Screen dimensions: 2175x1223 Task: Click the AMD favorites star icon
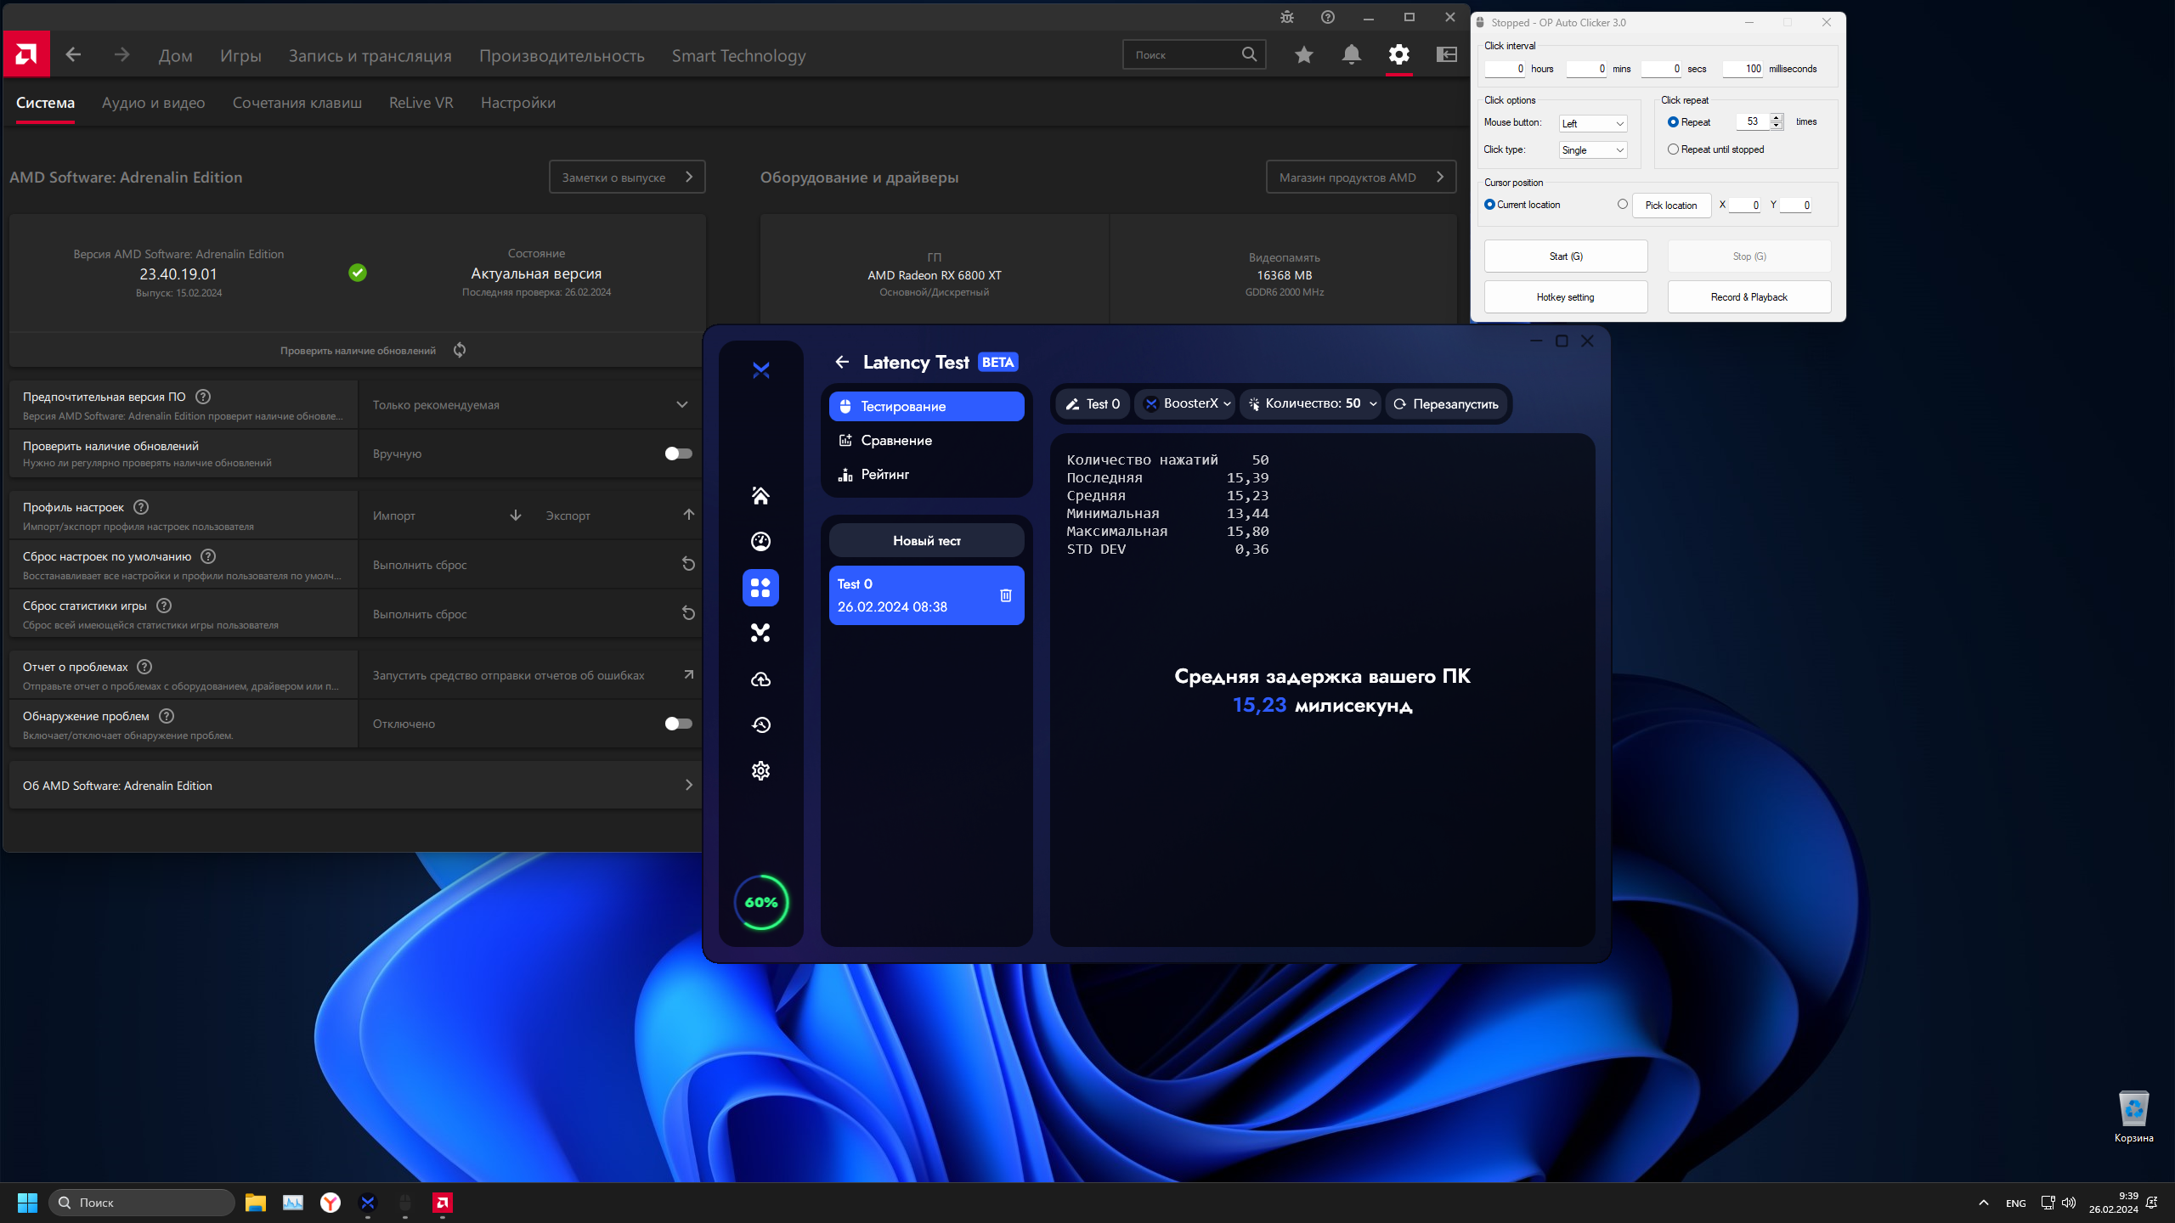click(1303, 55)
